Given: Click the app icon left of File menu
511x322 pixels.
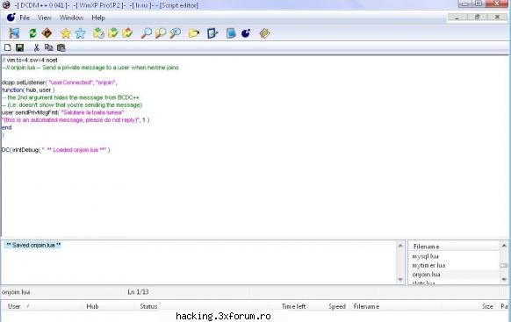Looking at the screenshot, I should [11, 18].
